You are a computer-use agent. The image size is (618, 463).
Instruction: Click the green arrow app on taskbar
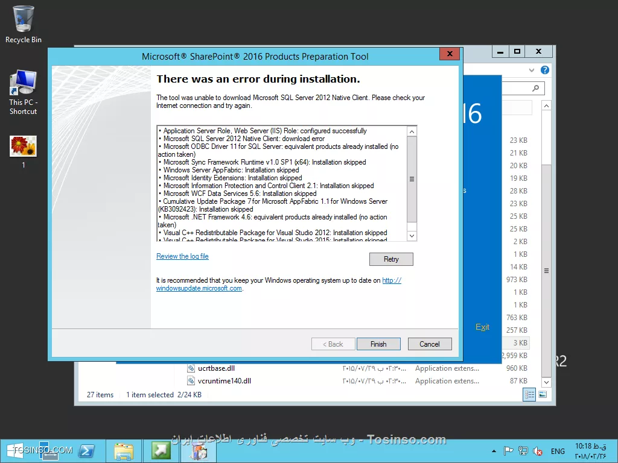[x=161, y=451]
